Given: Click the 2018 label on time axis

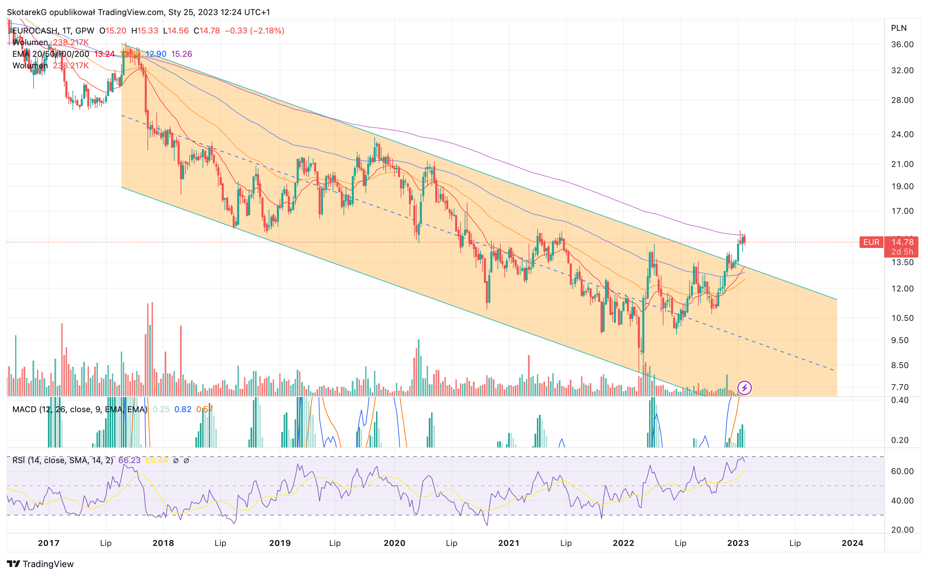Looking at the screenshot, I should tap(163, 543).
